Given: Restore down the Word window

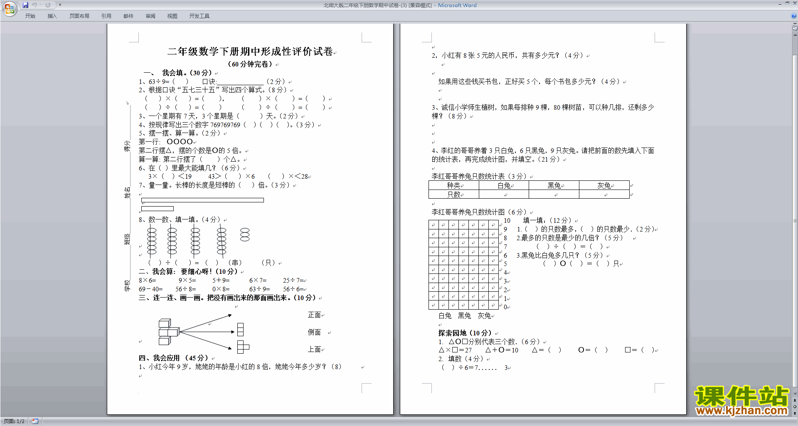Looking at the screenshot, I should [x=787, y=3].
